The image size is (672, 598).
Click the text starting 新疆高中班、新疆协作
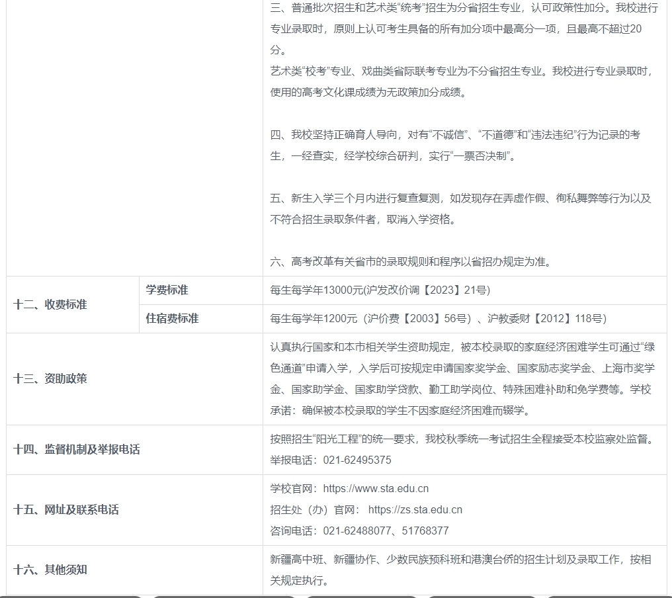point(460,570)
